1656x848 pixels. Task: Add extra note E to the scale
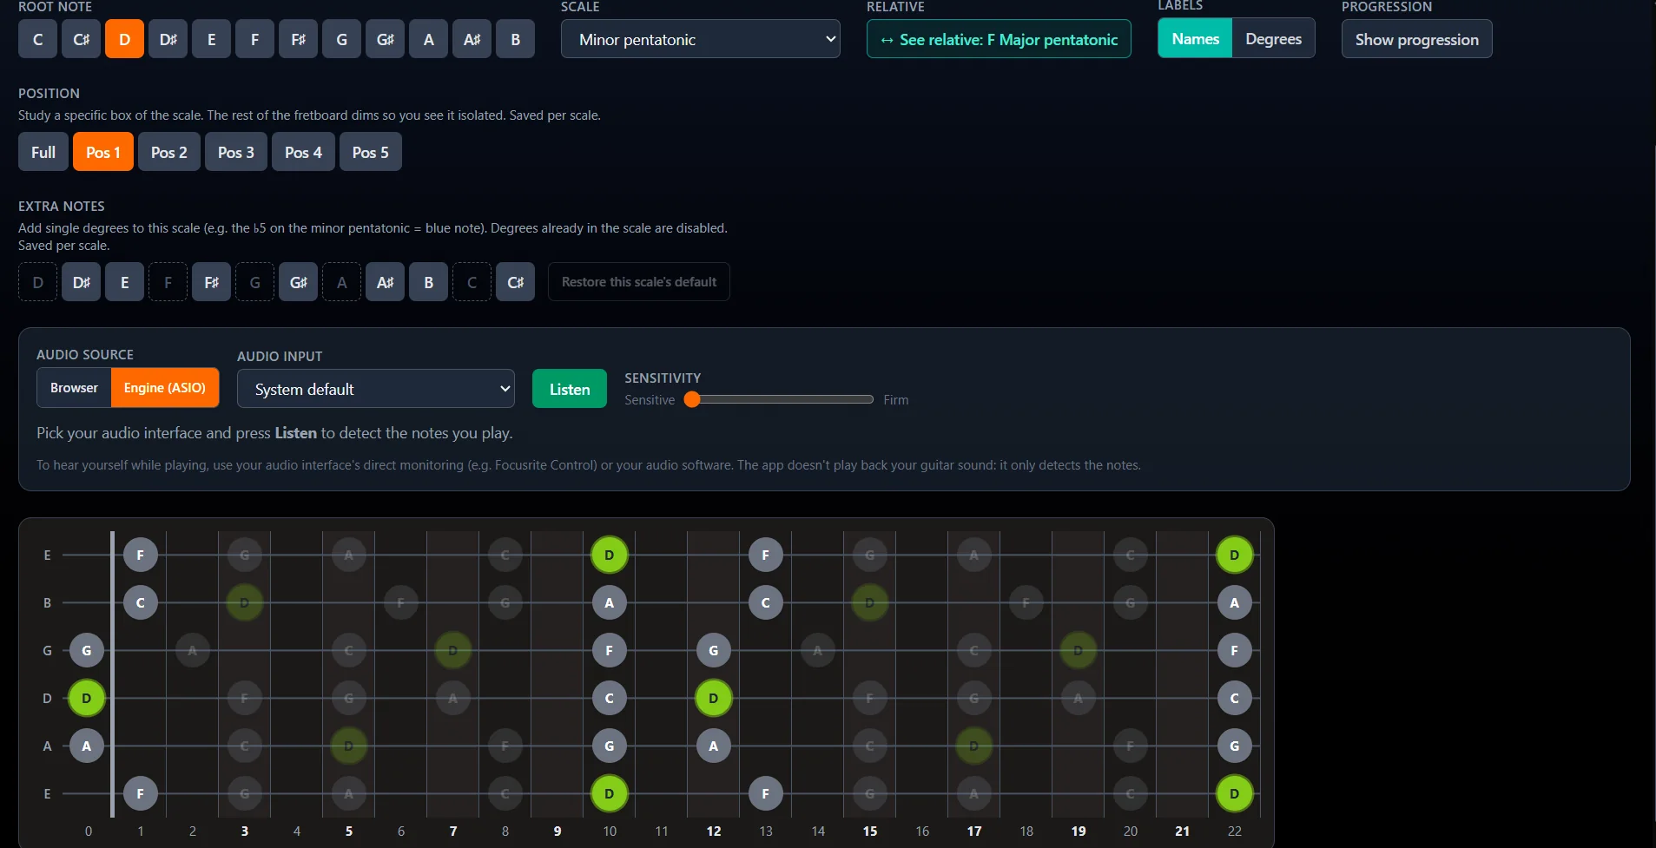coord(124,282)
